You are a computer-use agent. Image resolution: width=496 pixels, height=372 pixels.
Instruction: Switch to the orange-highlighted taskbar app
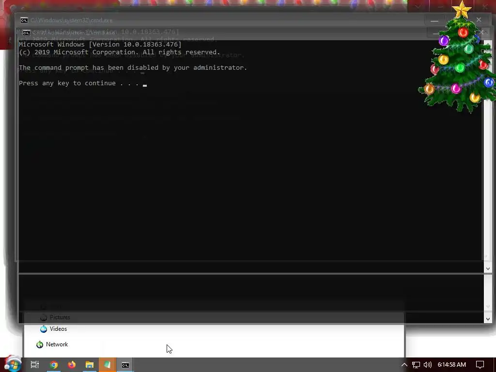coord(108,365)
